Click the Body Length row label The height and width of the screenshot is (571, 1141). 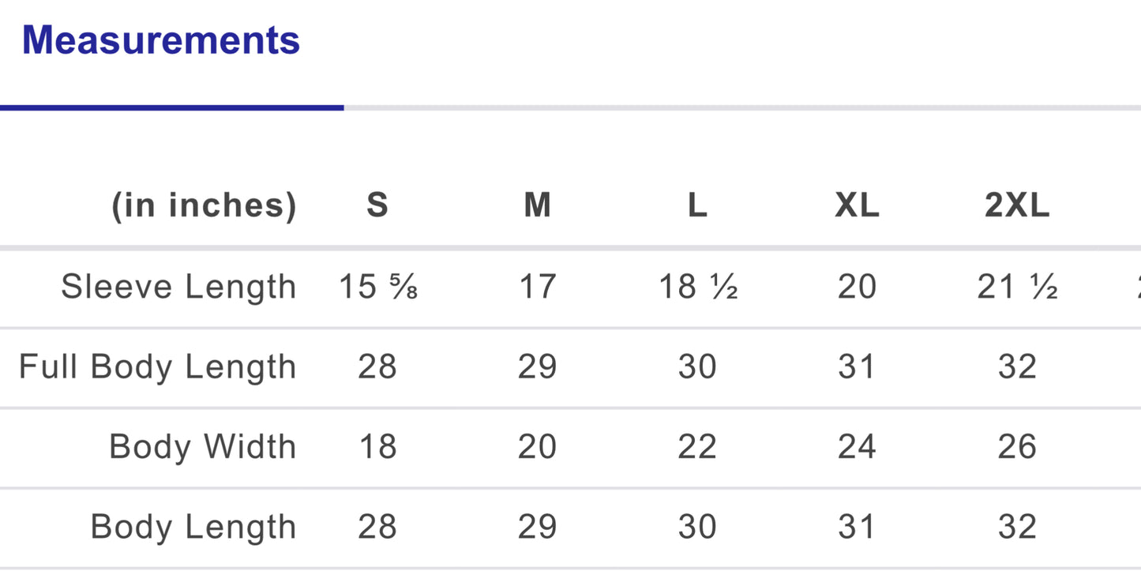(193, 527)
